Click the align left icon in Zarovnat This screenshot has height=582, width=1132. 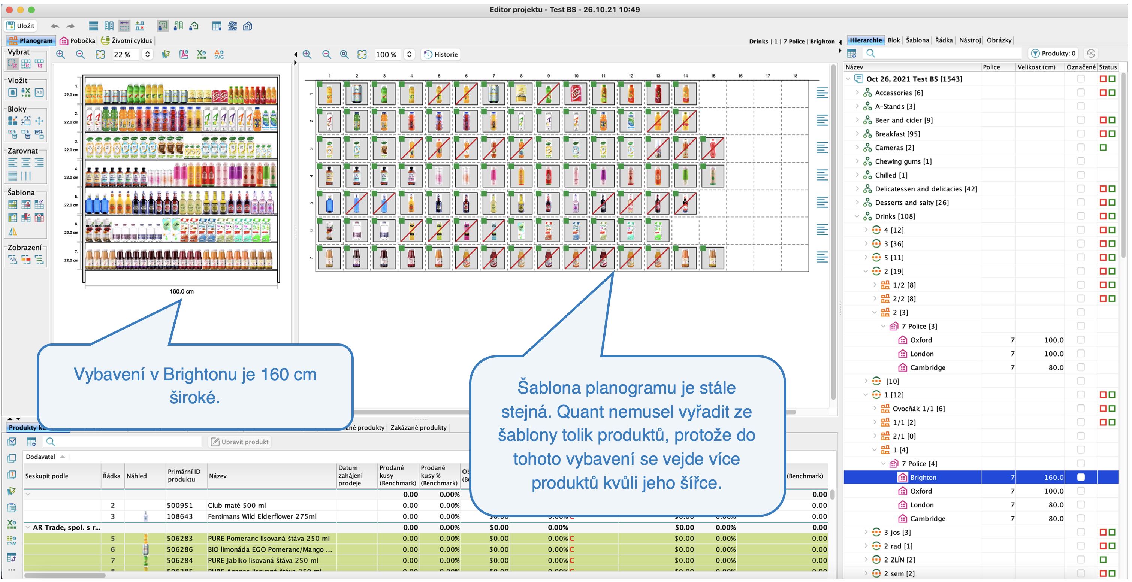tap(13, 163)
